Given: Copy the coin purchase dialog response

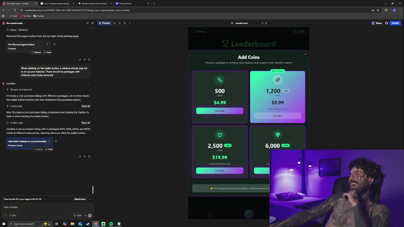Looking at the screenshot, I should tap(89, 156).
